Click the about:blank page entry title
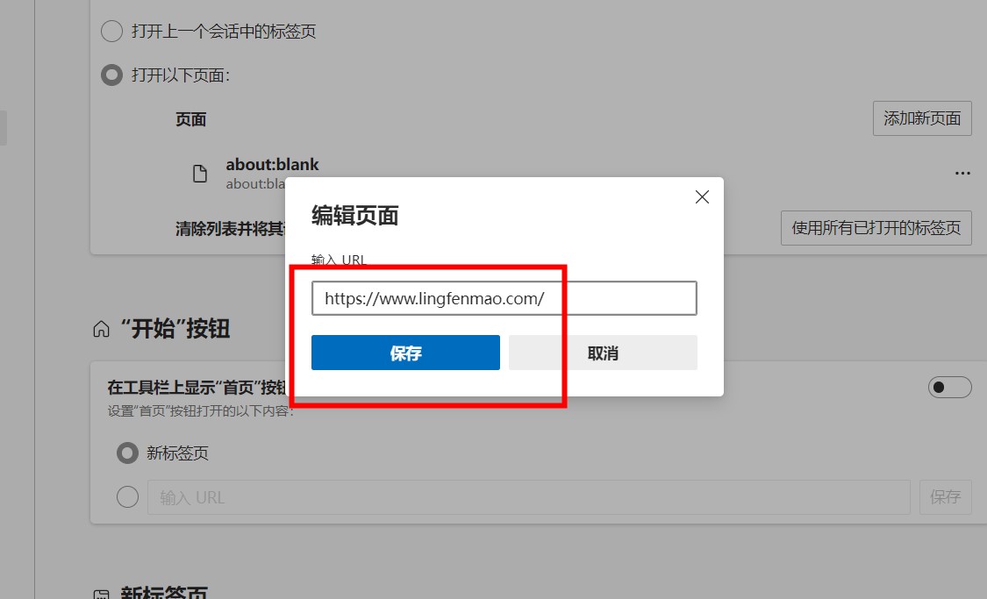The image size is (987, 599). (x=272, y=164)
